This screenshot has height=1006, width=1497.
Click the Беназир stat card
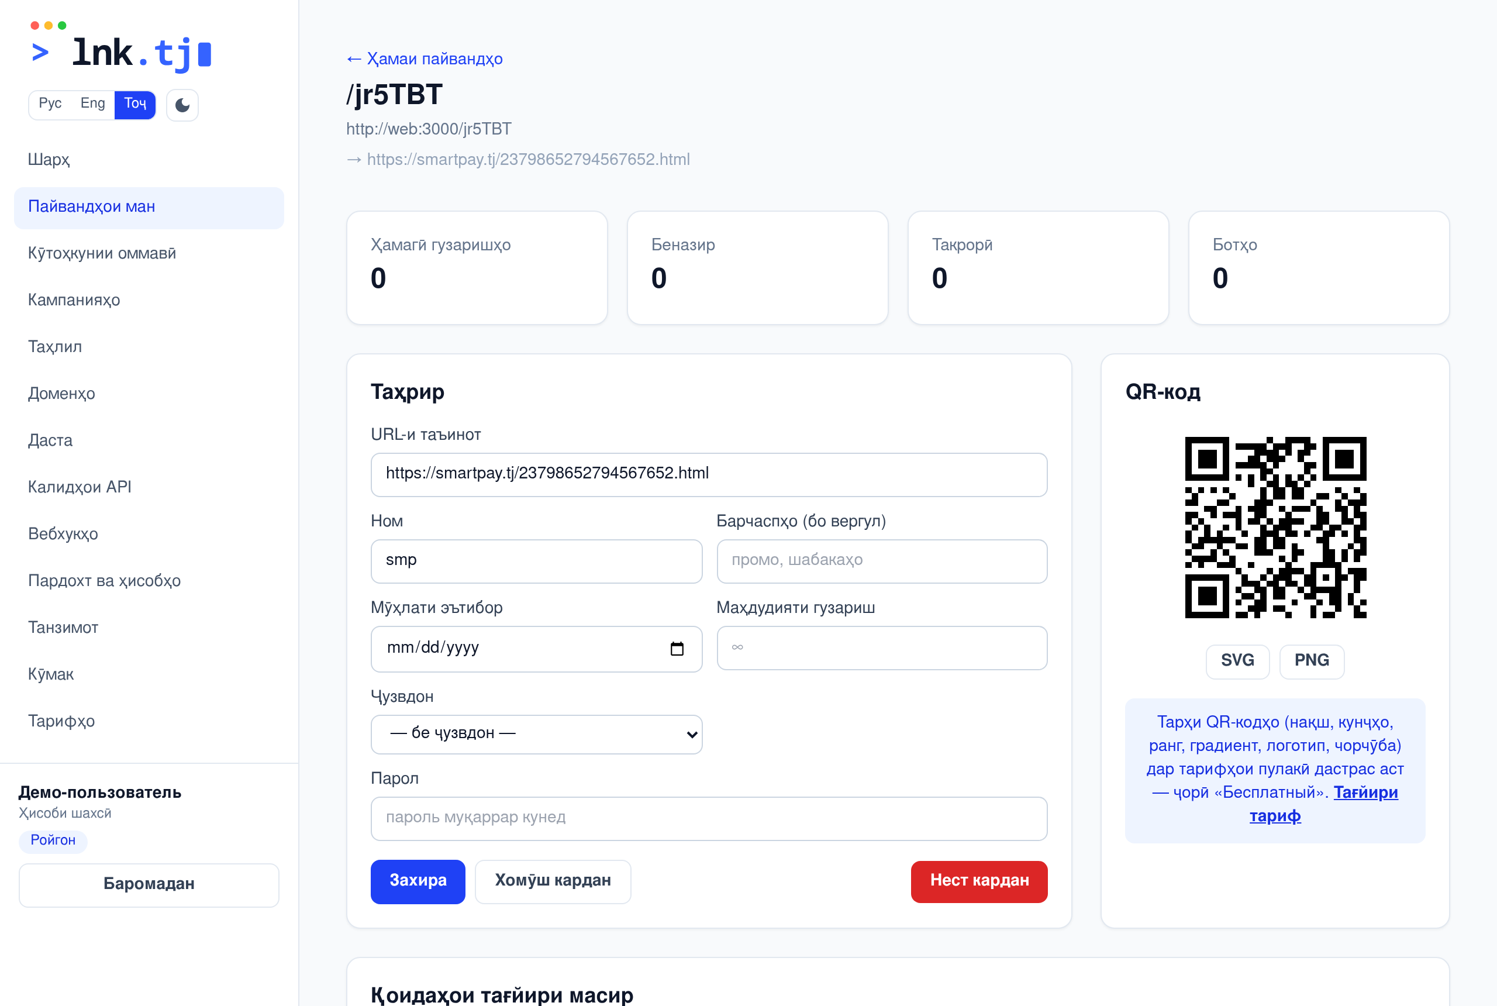tap(757, 267)
